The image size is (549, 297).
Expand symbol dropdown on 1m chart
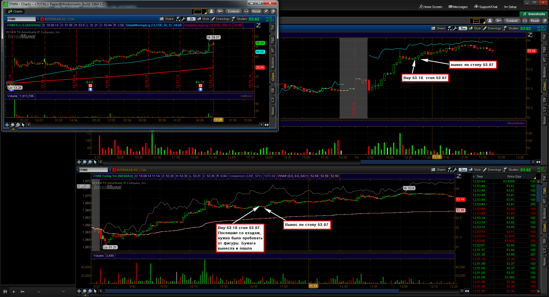coord(110,170)
